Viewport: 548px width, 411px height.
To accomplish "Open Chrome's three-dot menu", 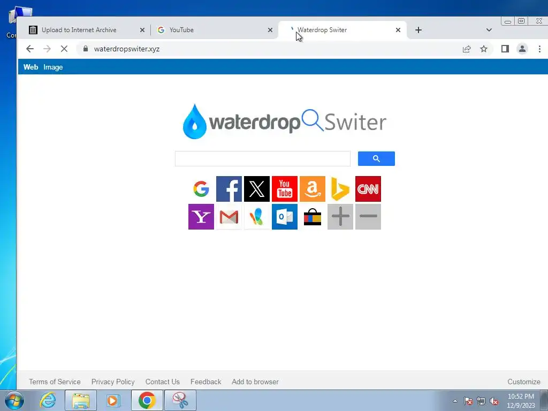I will [x=539, y=49].
